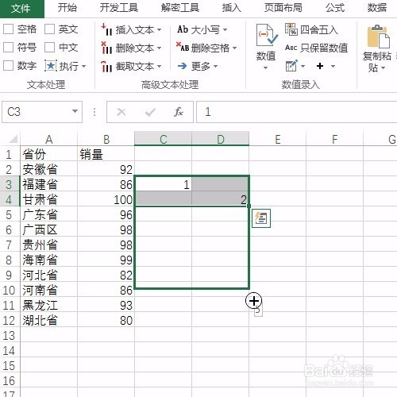Switch to the 公式 (Formulas) tab
The height and width of the screenshot is (397, 397).
pyautogui.click(x=335, y=8)
